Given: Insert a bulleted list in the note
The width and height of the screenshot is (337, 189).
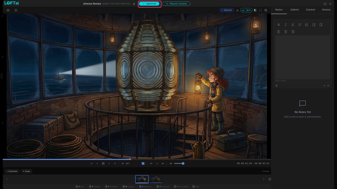Looking at the screenshot, I should point(300,25).
